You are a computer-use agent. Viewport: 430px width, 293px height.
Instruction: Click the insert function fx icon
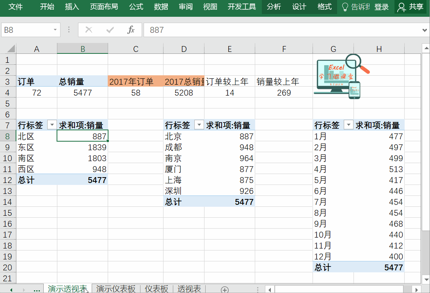click(x=131, y=30)
